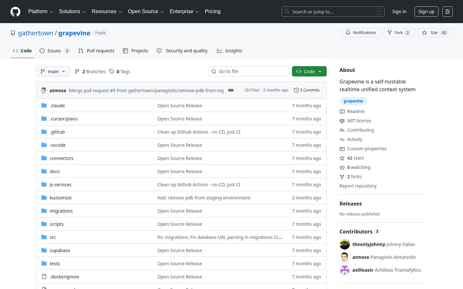This screenshot has width=463, height=289.
Task: Expand commit message details ellipsis
Action: click(231, 90)
